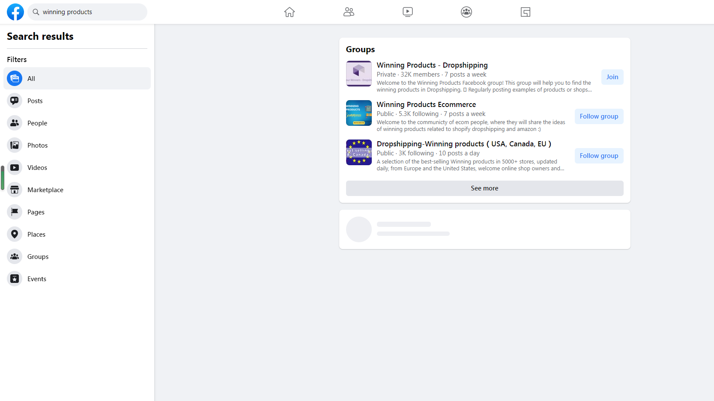The width and height of the screenshot is (714, 401).
Task: Switch to the Groups filter in sidebar
Action: 38,257
